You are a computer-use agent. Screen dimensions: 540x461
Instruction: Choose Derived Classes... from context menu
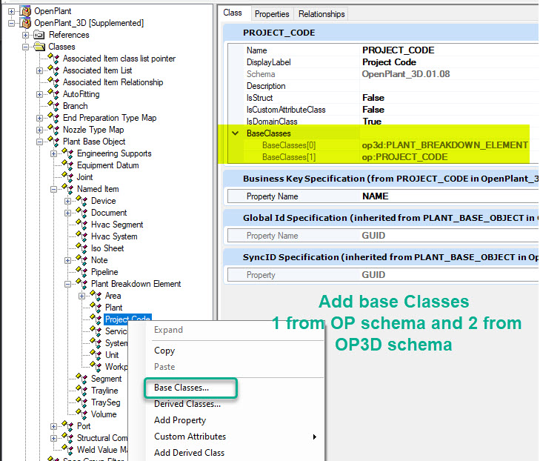[187, 404]
